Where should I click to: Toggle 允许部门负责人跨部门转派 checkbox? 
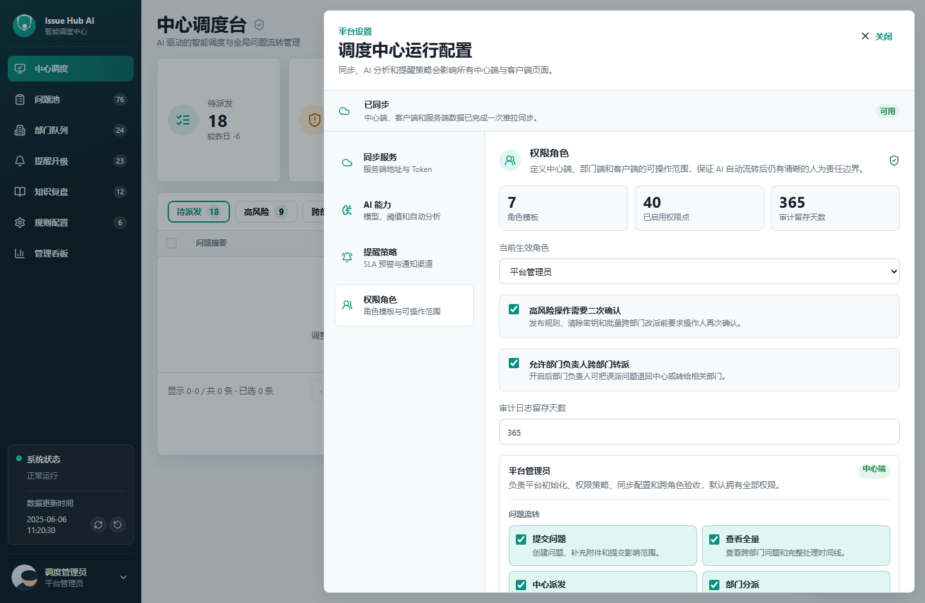(x=514, y=363)
